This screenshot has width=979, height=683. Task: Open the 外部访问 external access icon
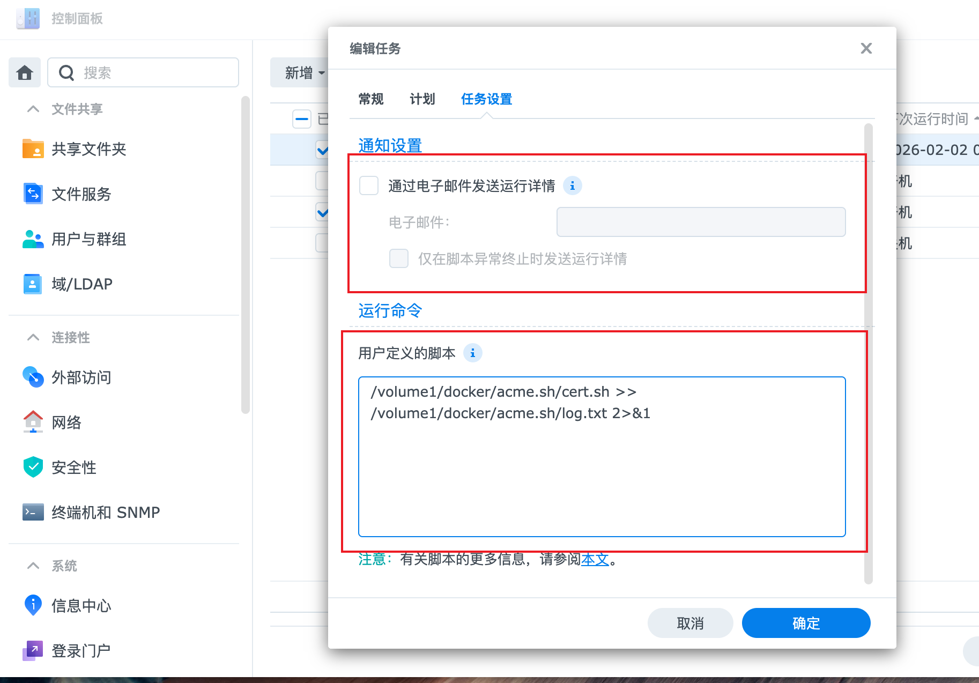(33, 377)
